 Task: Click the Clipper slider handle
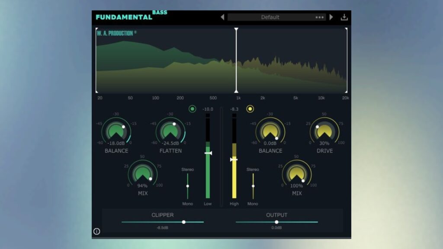pyautogui.click(x=183, y=222)
